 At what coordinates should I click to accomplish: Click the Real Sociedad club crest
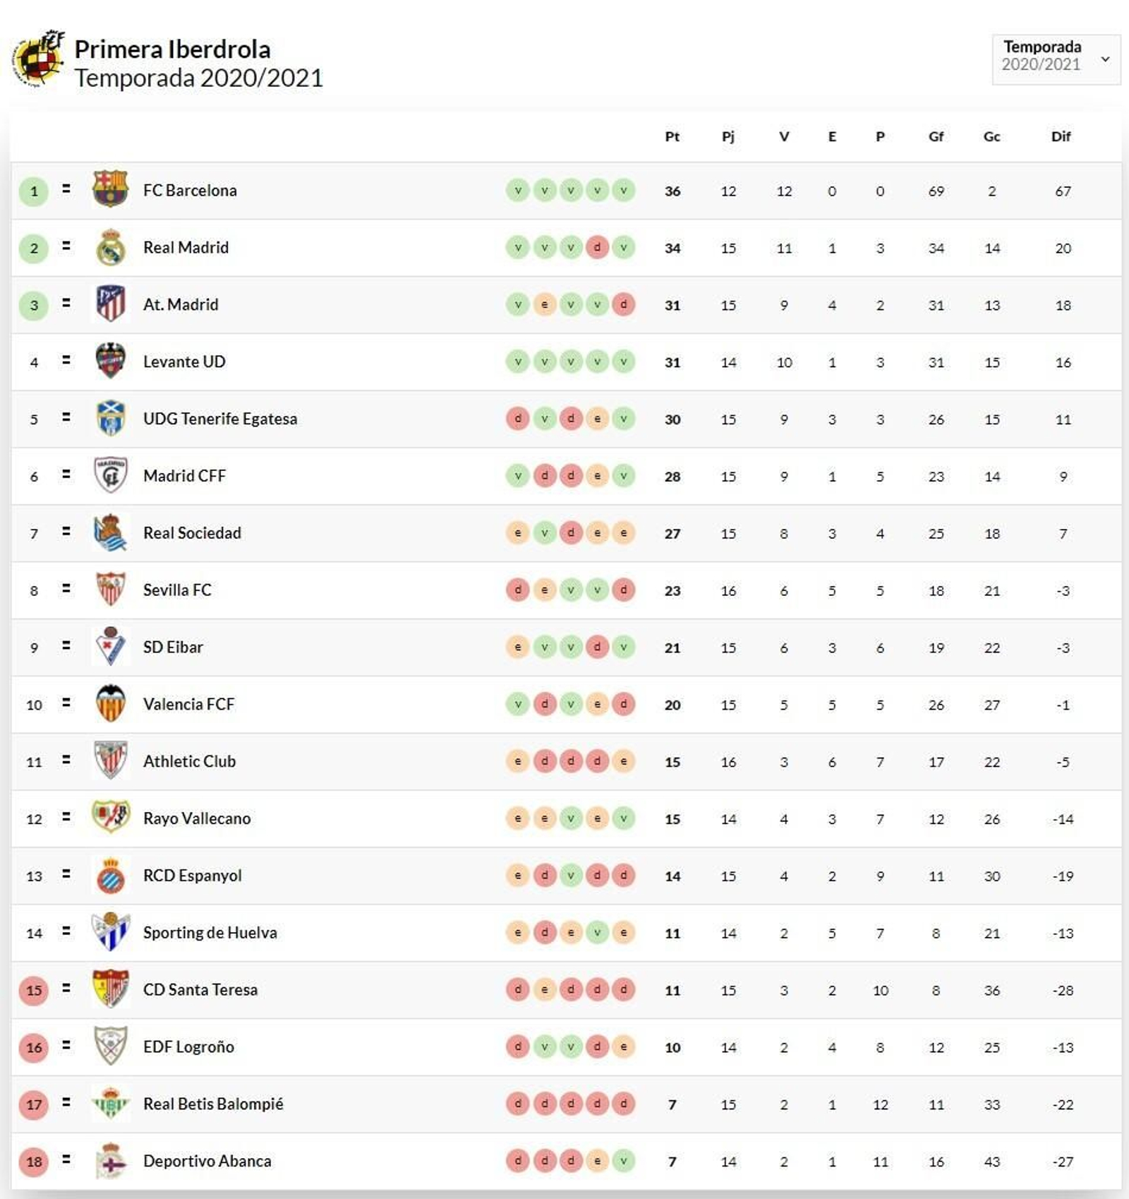coord(110,532)
